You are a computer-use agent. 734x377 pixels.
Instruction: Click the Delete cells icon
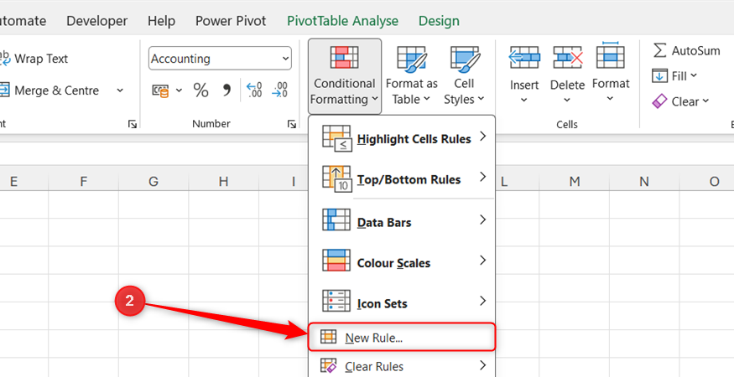pos(567,58)
